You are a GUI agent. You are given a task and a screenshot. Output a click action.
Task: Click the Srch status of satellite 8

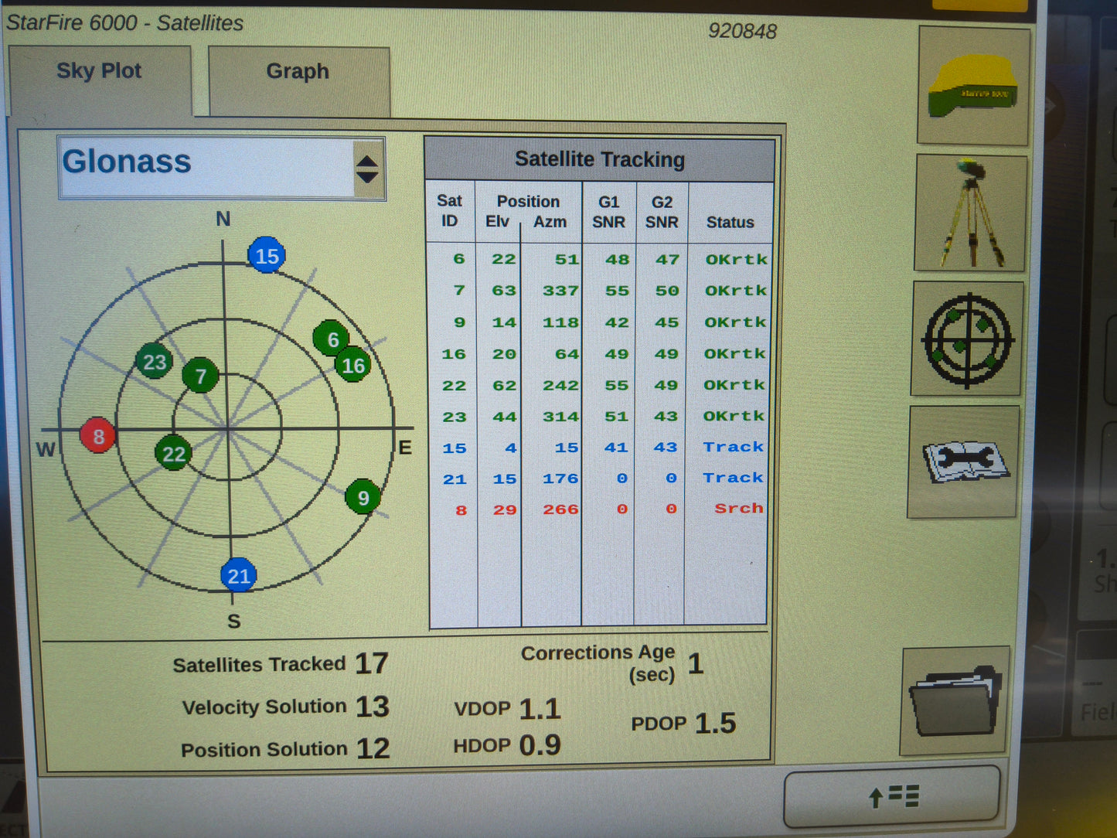[x=739, y=508]
